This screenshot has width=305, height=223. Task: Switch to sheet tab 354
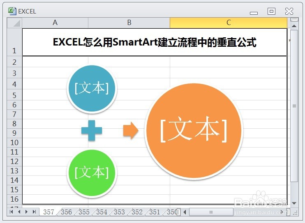[102, 212]
